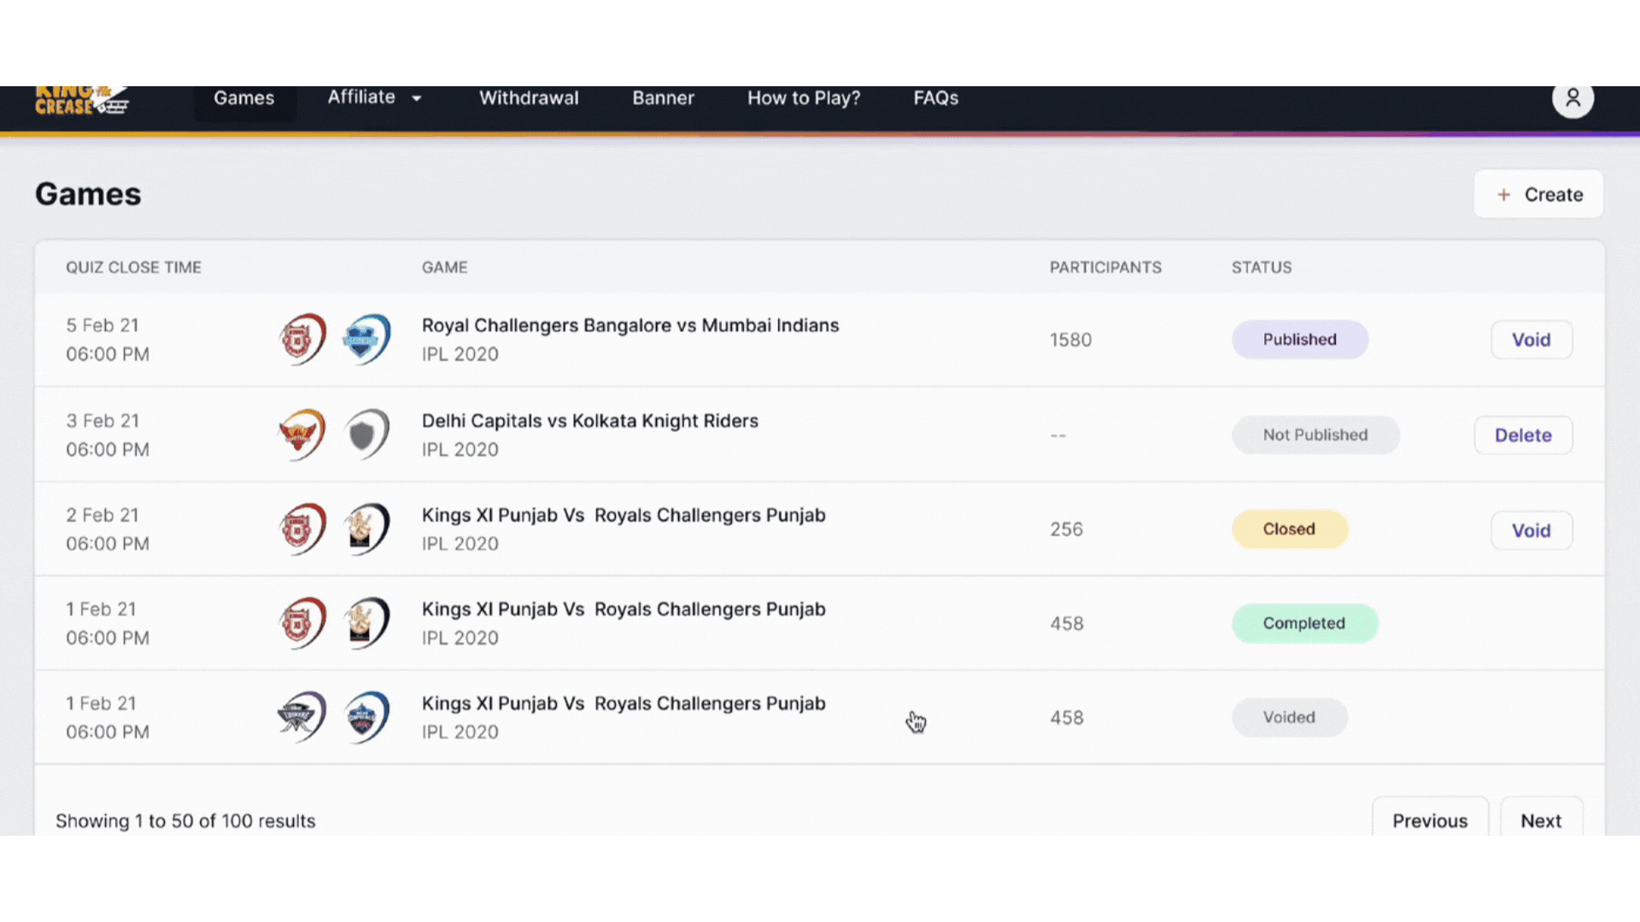Delete the Delhi Capitals vs Kolkata game
This screenshot has width=1640, height=922.
pyautogui.click(x=1522, y=435)
